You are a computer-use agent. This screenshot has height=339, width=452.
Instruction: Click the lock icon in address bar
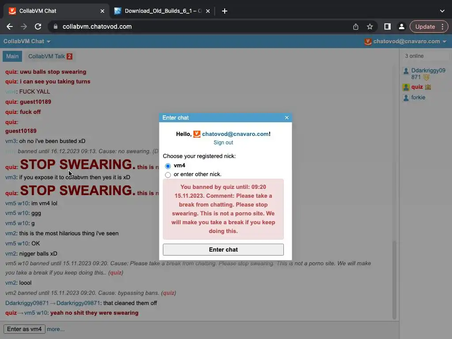click(56, 26)
